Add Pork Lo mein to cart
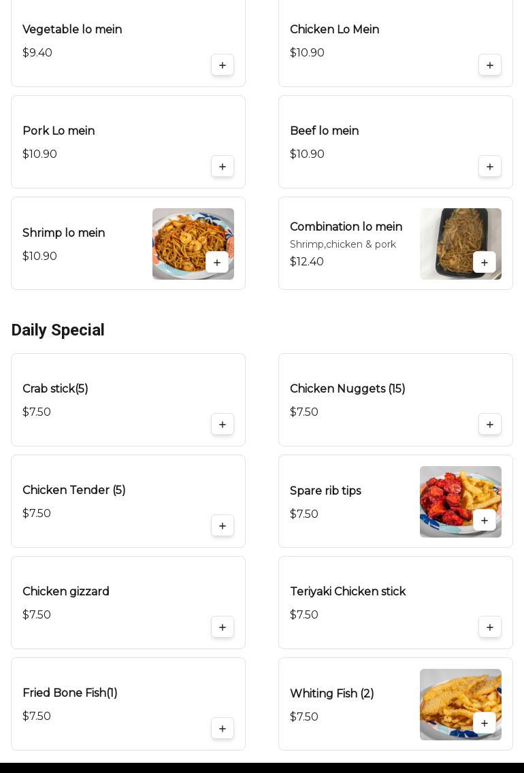This screenshot has height=773, width=524. [223, 167]
